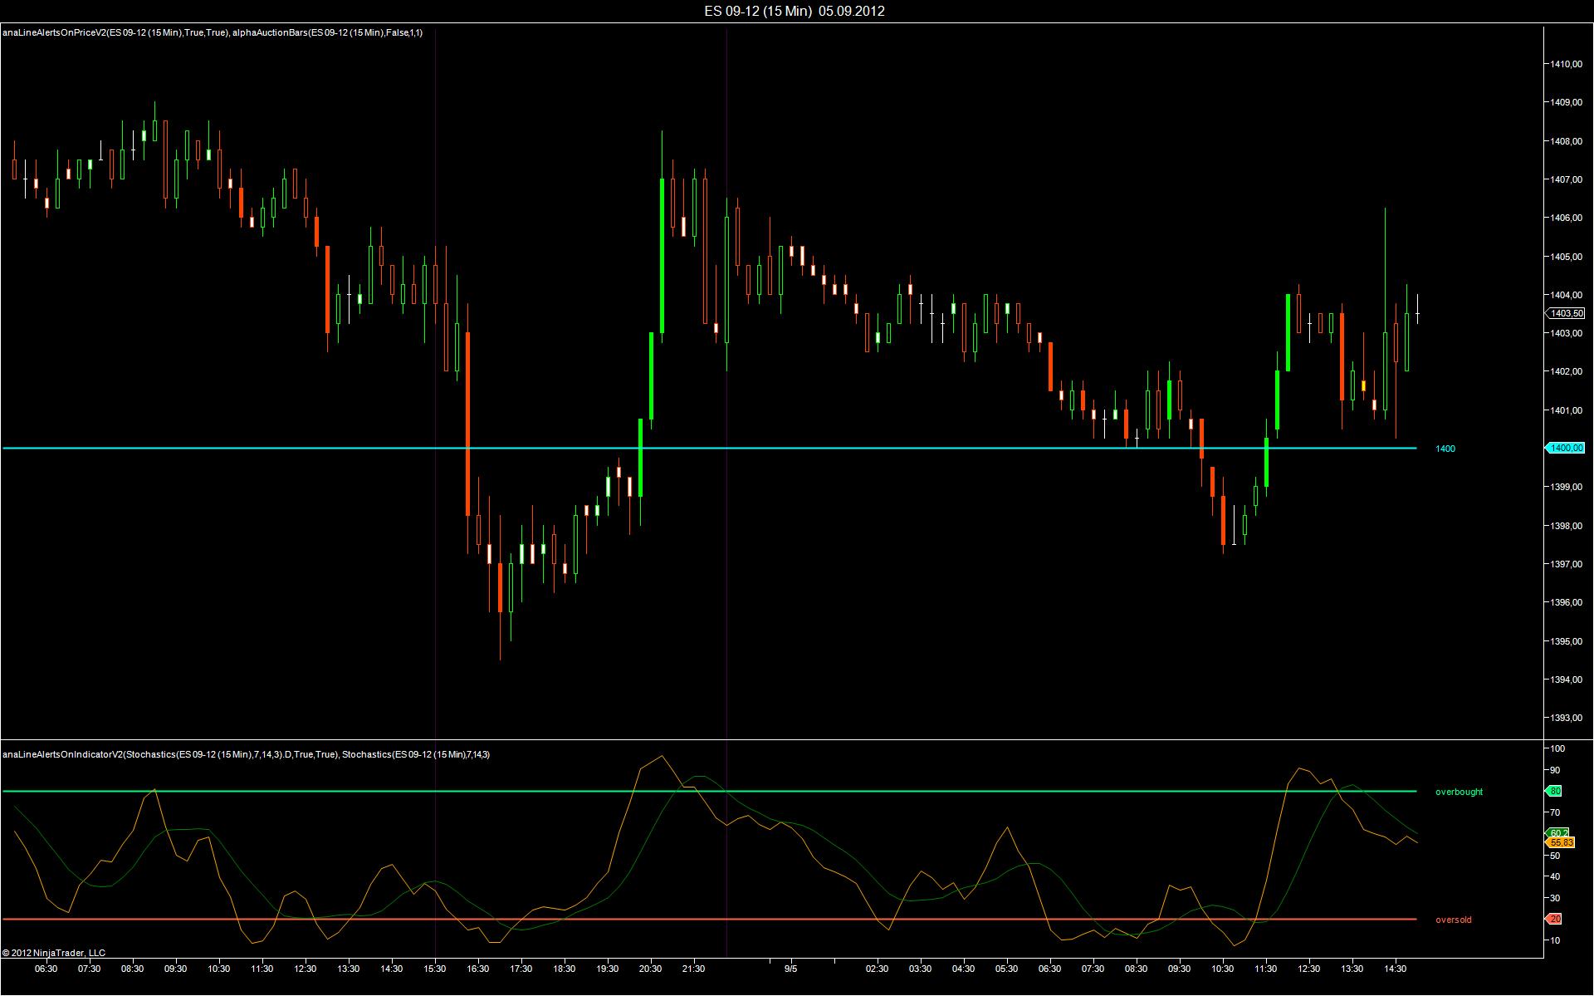Click the 20:30 time axis label
The height and width of the screenshot is (996, 1594).
[x=651, y=969]
